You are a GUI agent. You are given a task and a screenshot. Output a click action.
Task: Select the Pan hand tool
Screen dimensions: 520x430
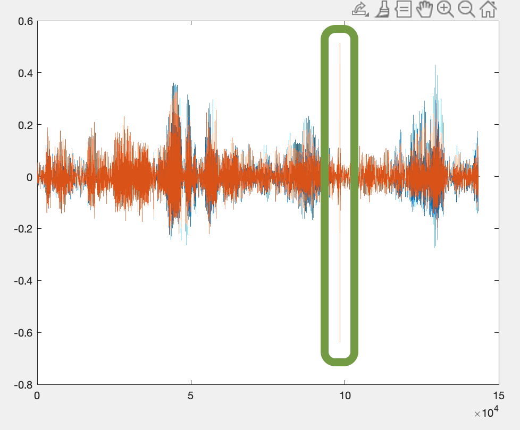[x=425, y=9]
